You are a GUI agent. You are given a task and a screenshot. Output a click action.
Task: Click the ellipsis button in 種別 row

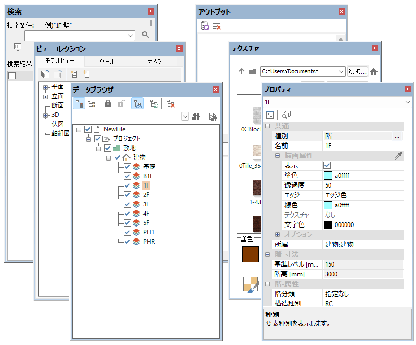[397, 136]
